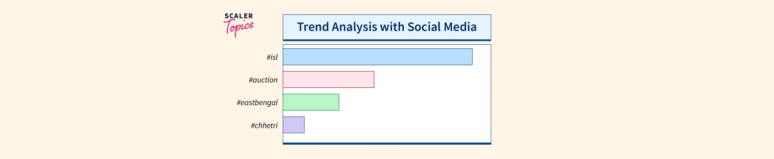Select the #isl hashtag label

[x=272, y=57]
